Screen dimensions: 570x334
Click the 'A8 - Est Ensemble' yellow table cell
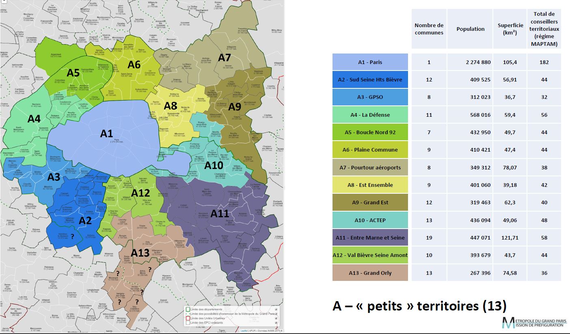(370, 185)
